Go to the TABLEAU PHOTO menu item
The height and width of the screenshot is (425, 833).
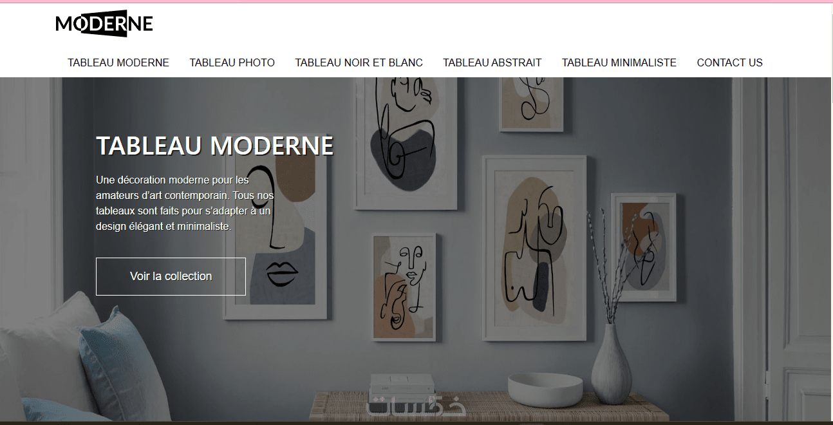pyautogui.click(x=232, y=62)
